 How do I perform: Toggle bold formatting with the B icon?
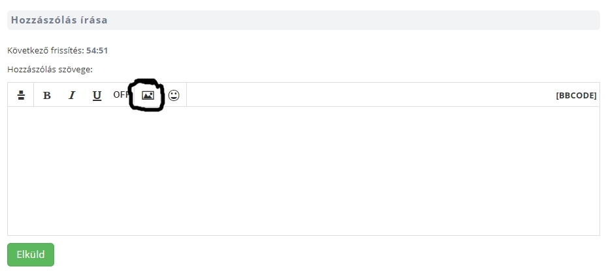pyautogui.click(x=47, y=95)
